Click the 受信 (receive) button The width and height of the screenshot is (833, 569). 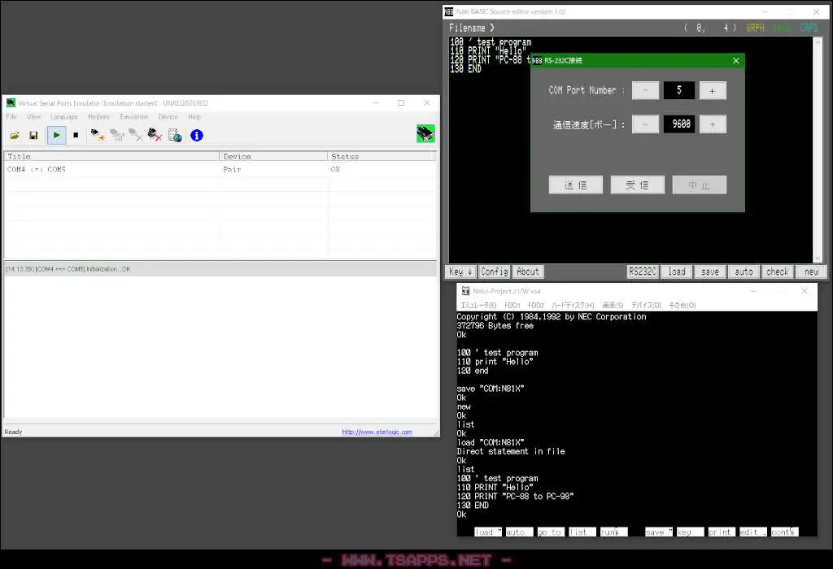click(637, 185)
